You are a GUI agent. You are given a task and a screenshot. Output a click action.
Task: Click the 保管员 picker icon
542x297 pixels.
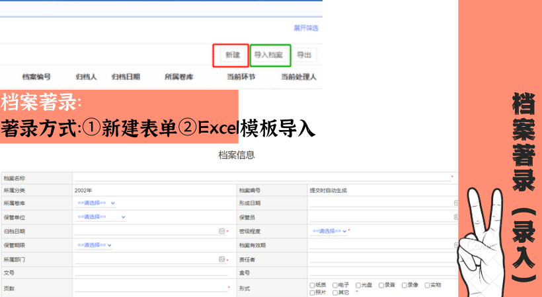tap(456, 217)
